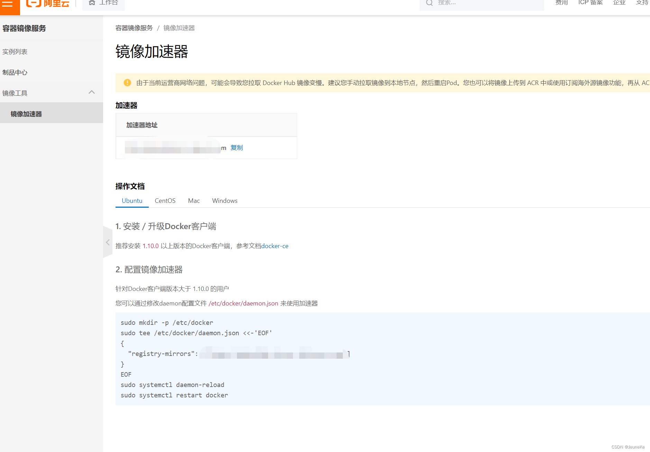Image resolution: width=650 pixels, height=452 pixels.
Task: Click the /etc/docker/daemon.json path text
Action: point(244,303)
